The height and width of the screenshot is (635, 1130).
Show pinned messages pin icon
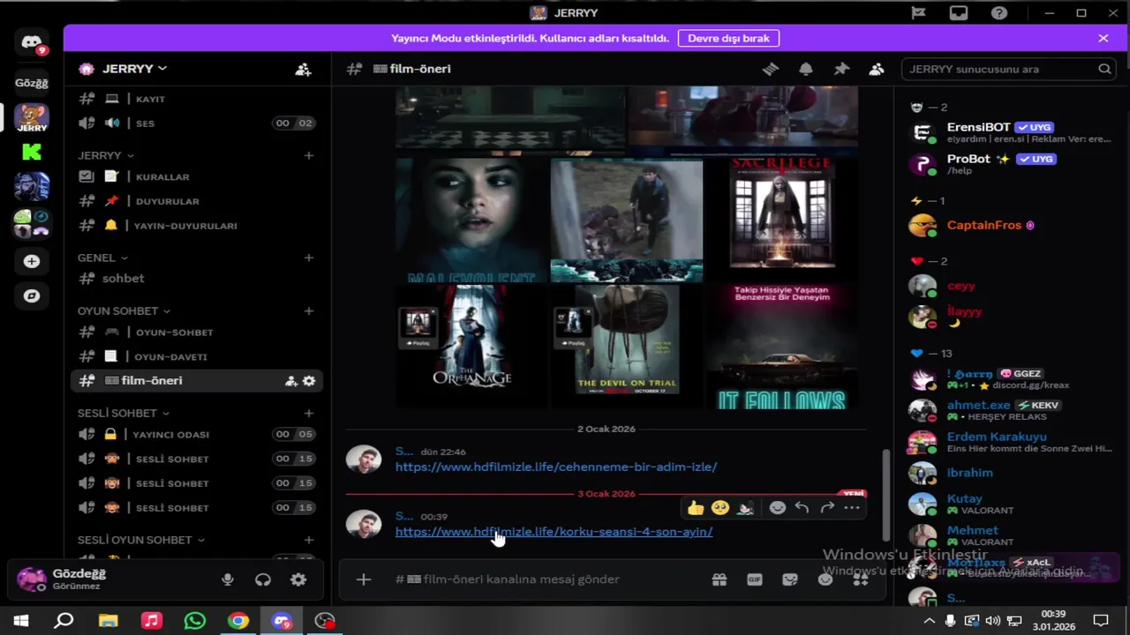(841, 69)
